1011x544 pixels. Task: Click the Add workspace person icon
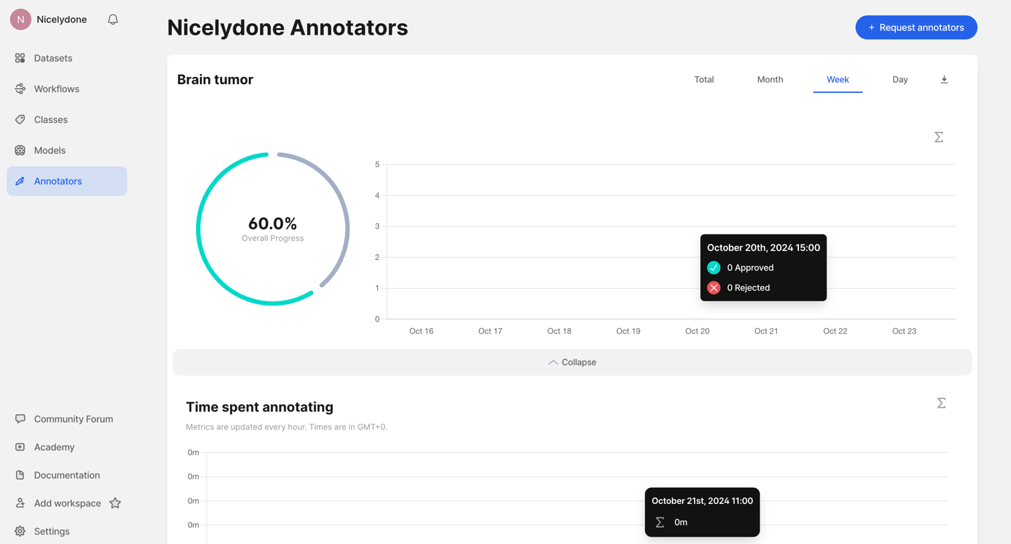point(20,503)
